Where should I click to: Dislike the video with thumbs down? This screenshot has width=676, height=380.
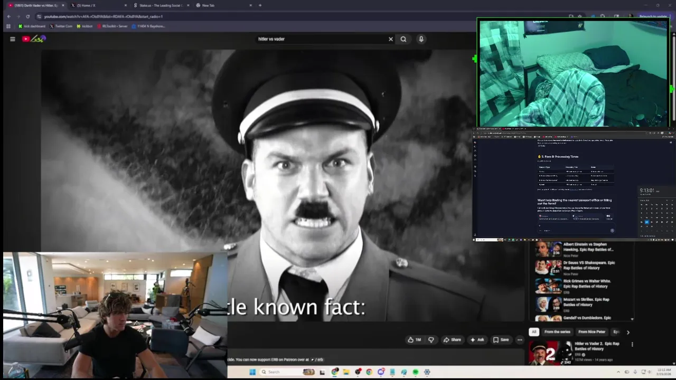[431, 340]
